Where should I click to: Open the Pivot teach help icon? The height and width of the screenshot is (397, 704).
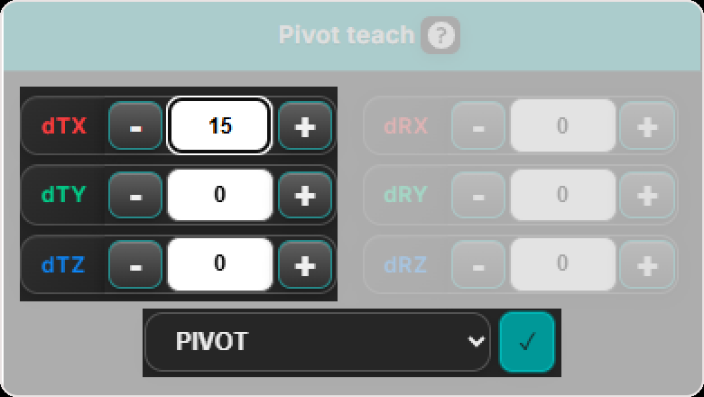click(440, 35)
